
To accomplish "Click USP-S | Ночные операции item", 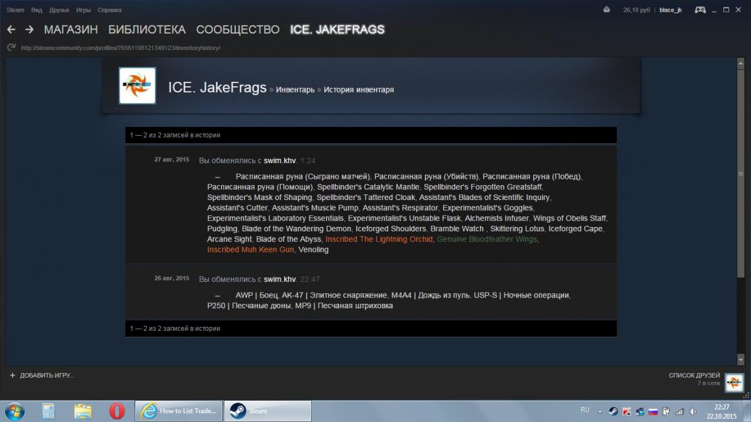I will [521, 295].
